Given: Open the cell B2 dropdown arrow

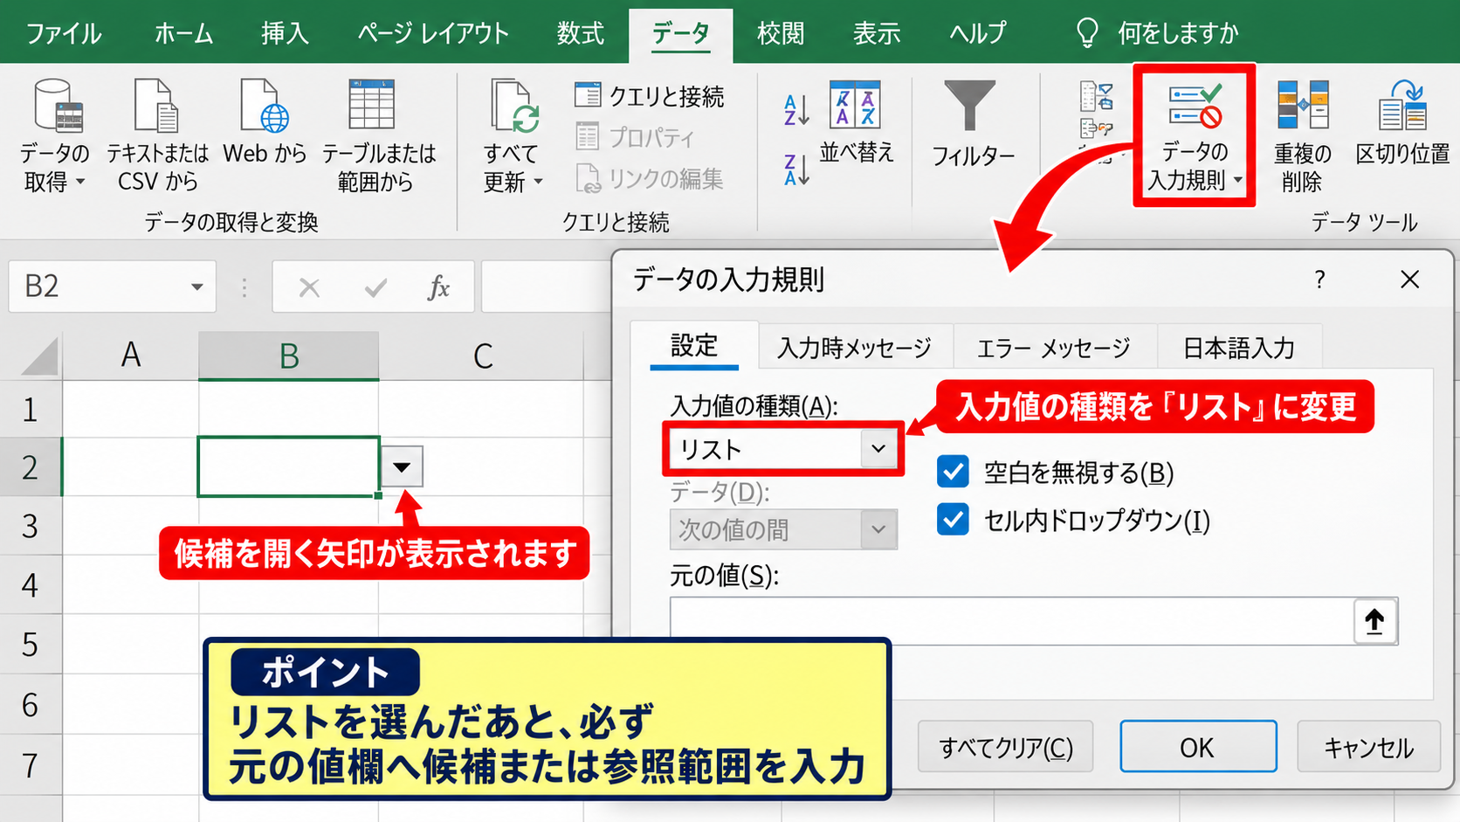Looking at the screenshot, I should tap(402, 466).
